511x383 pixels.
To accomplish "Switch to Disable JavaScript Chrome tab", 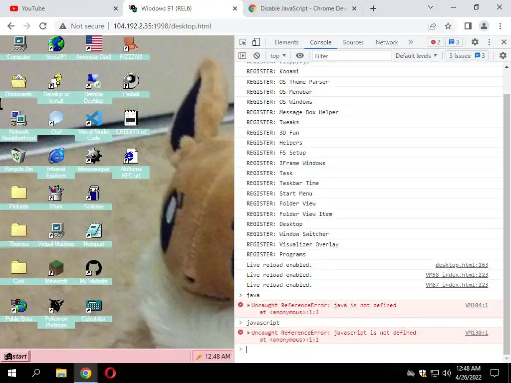I will [x=302, y=8].
